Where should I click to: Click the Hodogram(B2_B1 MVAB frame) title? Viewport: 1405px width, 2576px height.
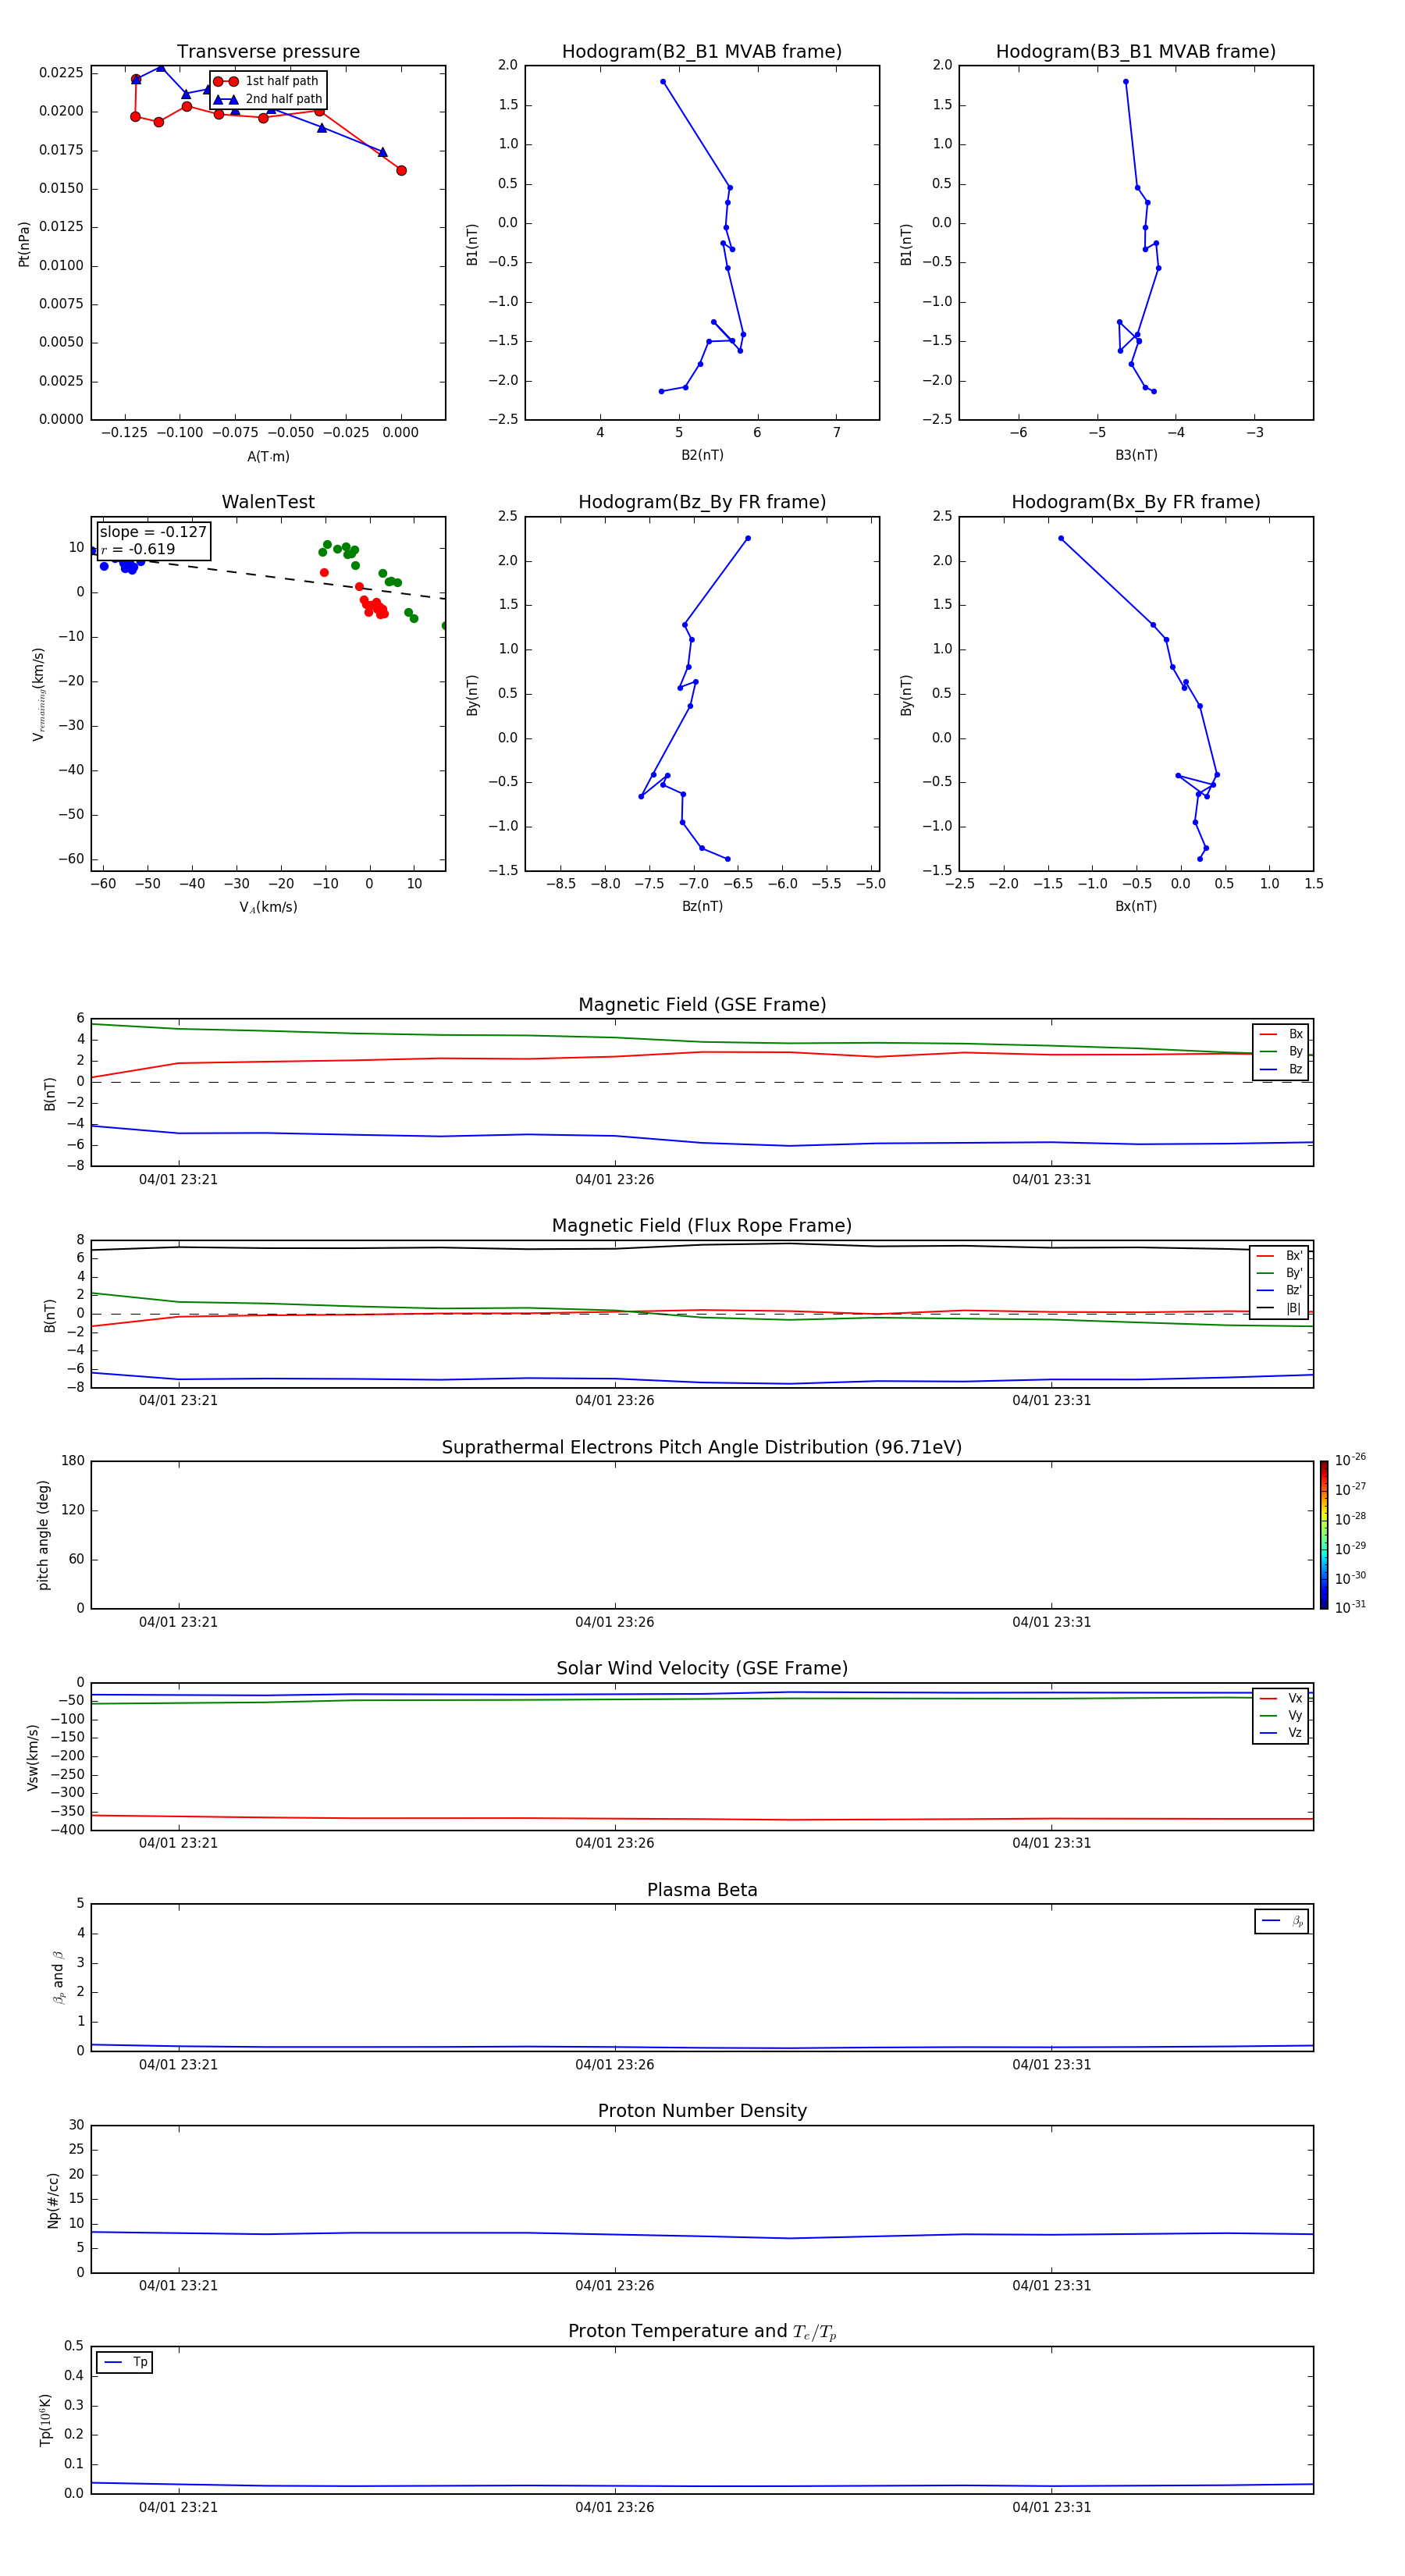pos(702,52)
